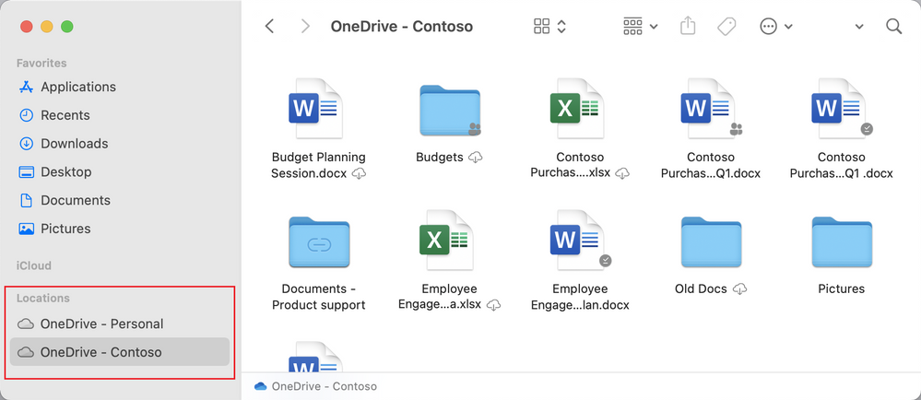This screenshot has width=921, height=400.
Task: Expand the toolbar overflow chevron
Action: (x=859, y=27)
